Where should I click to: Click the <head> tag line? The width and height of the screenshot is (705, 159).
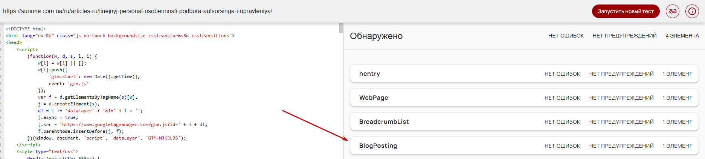(14, 42)
